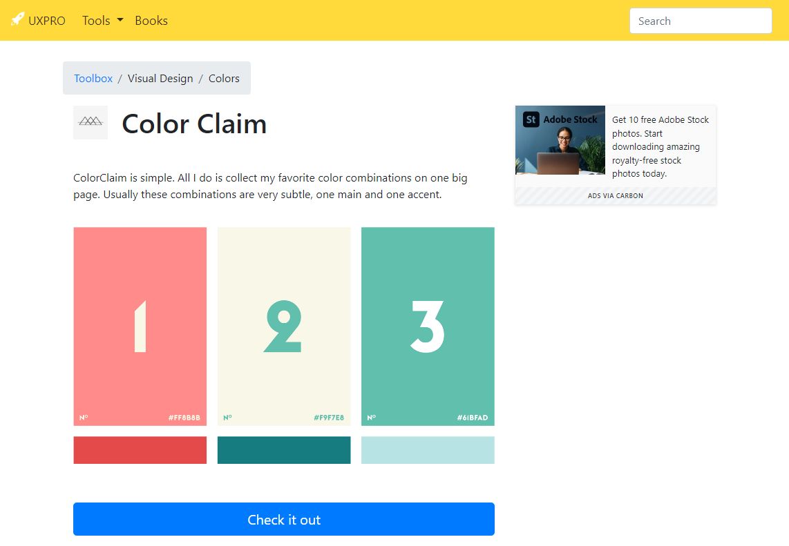Open the Adobe Stock ad image
789x546 pixels.
click(x=560, y=139)
